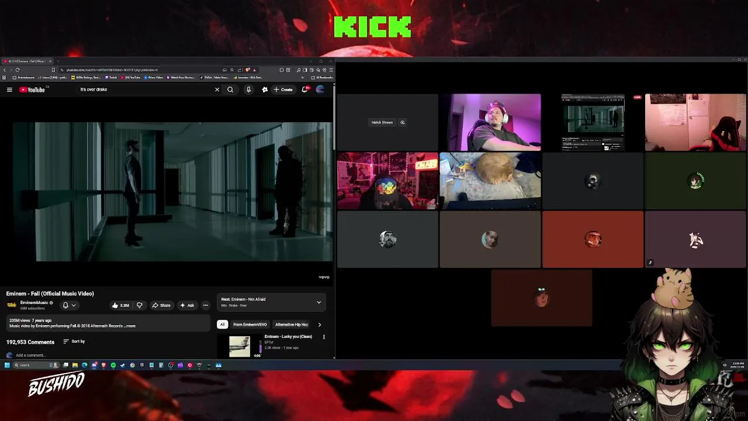Select the Eminem - Fall browser tab
Image resolution: width=748 pixels, height=421 pixels.
(x=26, y=61)
